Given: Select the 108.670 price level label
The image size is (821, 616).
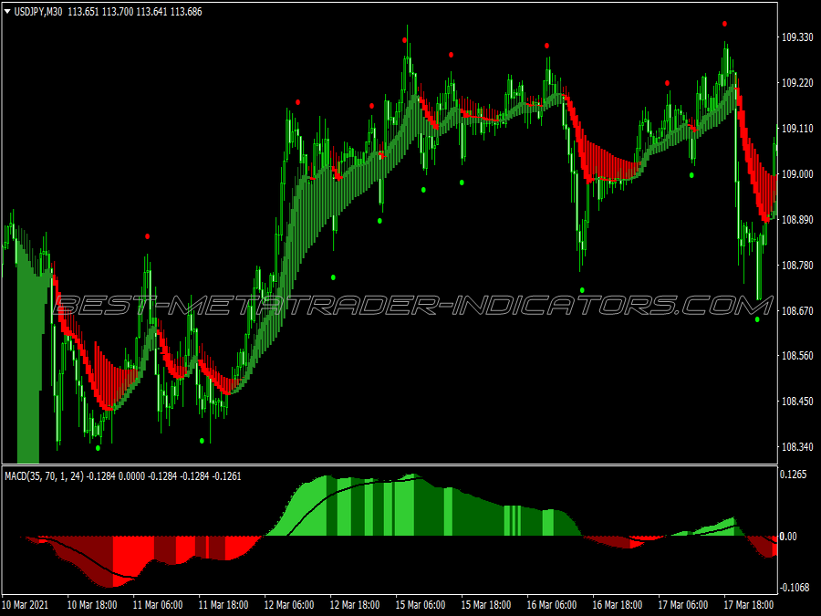Looking at the screenshot, I should [797, 310].
